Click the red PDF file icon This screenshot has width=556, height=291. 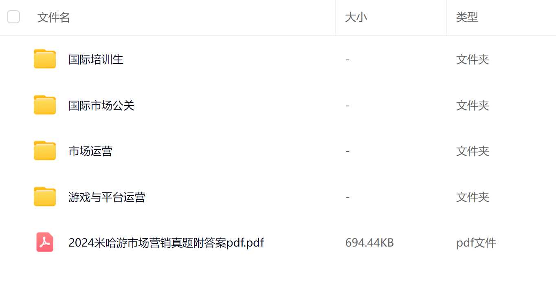pos(45,242)
